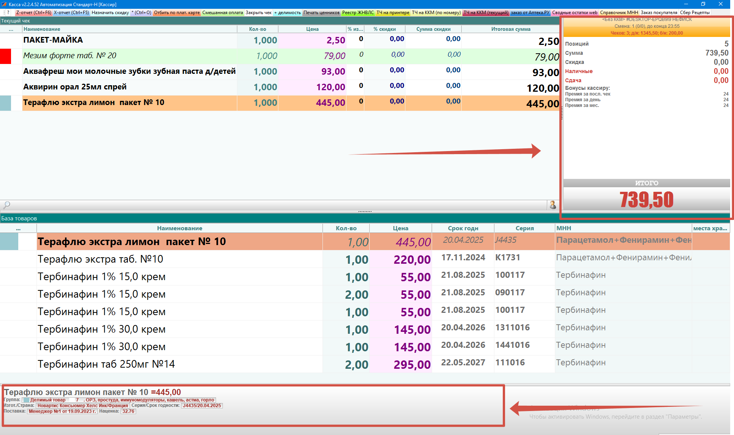734x435 pixels.
Task: Choose Смешанная оплата
Action: tap(222, 13)
